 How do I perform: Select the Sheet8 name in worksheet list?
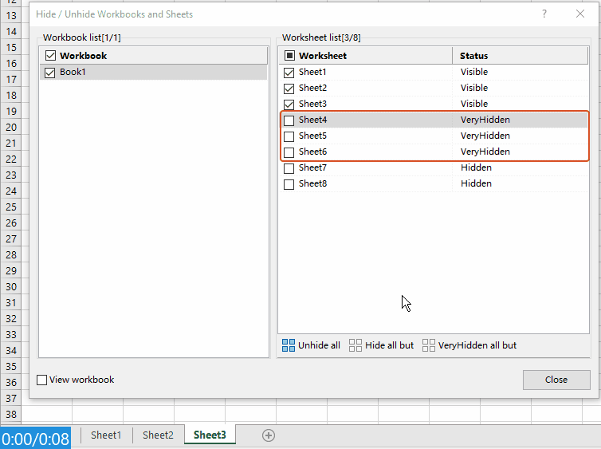click(312, 183)
